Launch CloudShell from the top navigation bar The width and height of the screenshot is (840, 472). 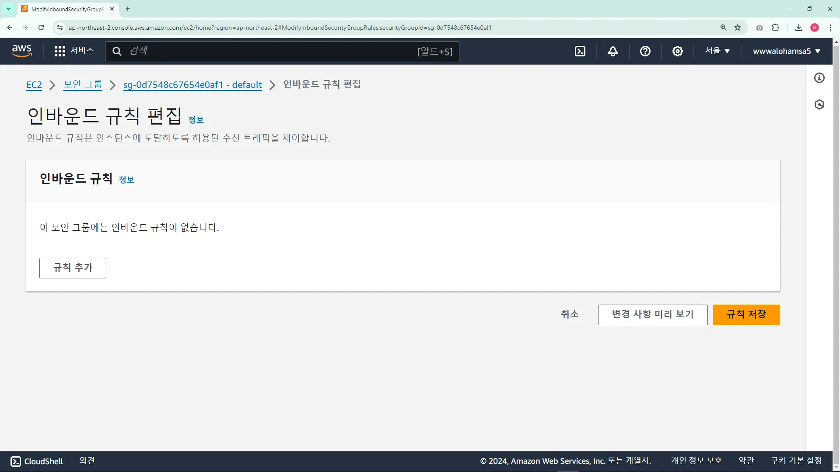(x=580, y=51)
